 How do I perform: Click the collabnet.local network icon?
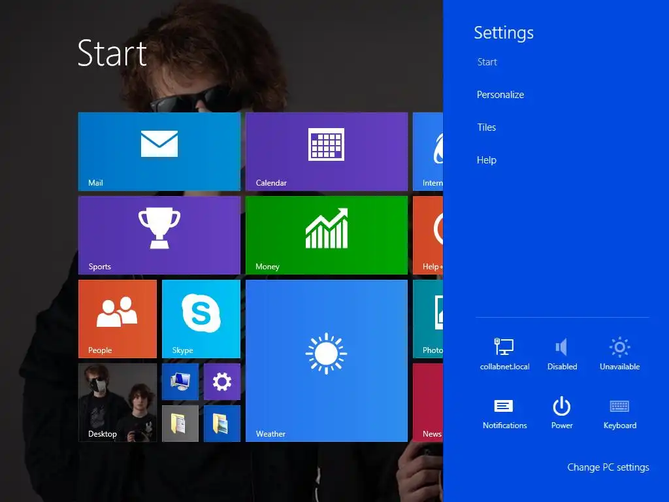coord(504,354)
